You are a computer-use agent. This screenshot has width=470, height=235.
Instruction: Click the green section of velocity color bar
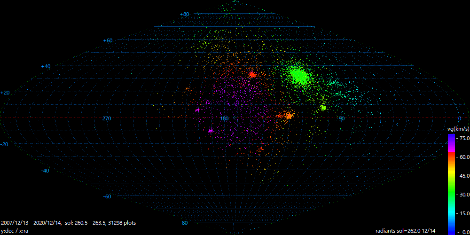point(451,193)
